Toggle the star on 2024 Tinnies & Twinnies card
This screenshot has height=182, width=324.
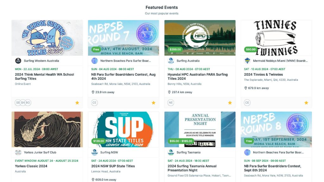coord(306,103)
